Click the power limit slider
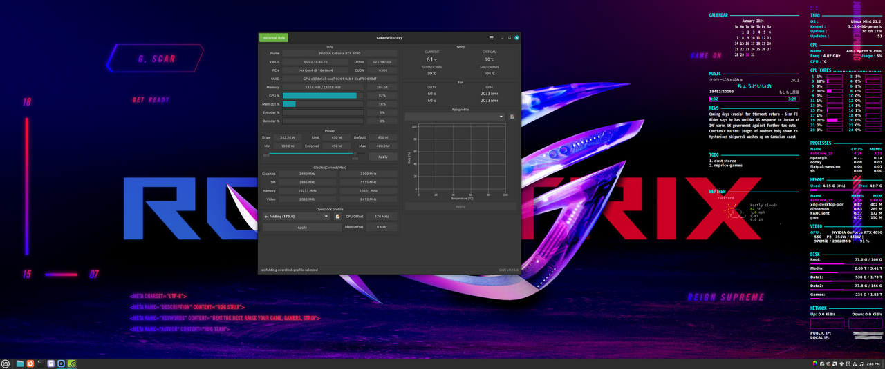This screenshot has width=885, height=369. point(311,154)
